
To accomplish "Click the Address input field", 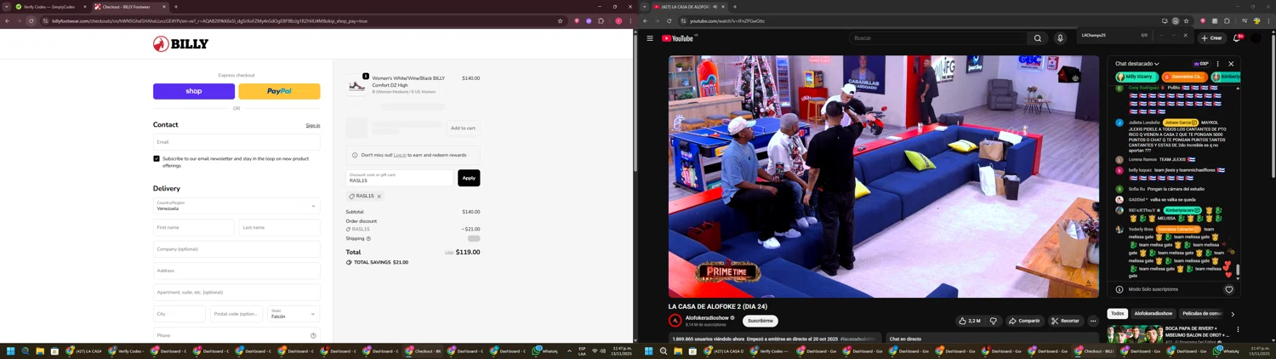I will click(x=236, y=271).
